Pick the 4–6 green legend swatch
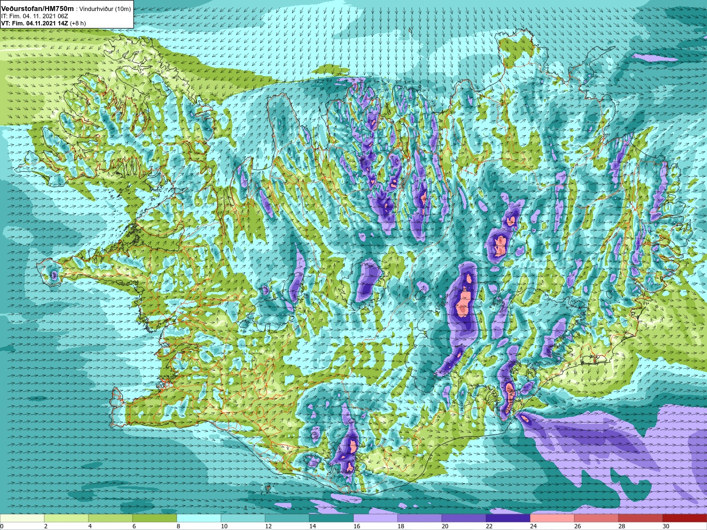This screenshot has height=530, width=707. 110,518
